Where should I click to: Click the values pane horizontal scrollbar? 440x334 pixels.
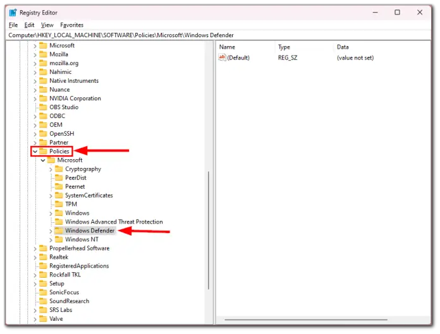[x=306, y=319]
